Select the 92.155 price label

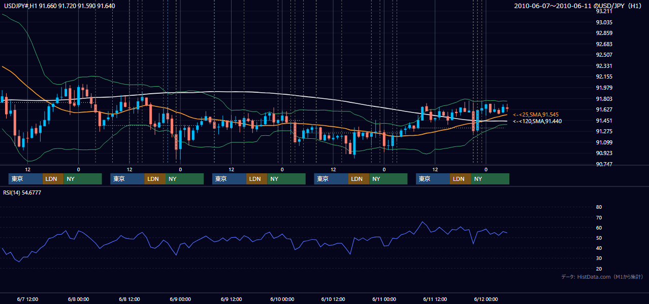point(604,77)
